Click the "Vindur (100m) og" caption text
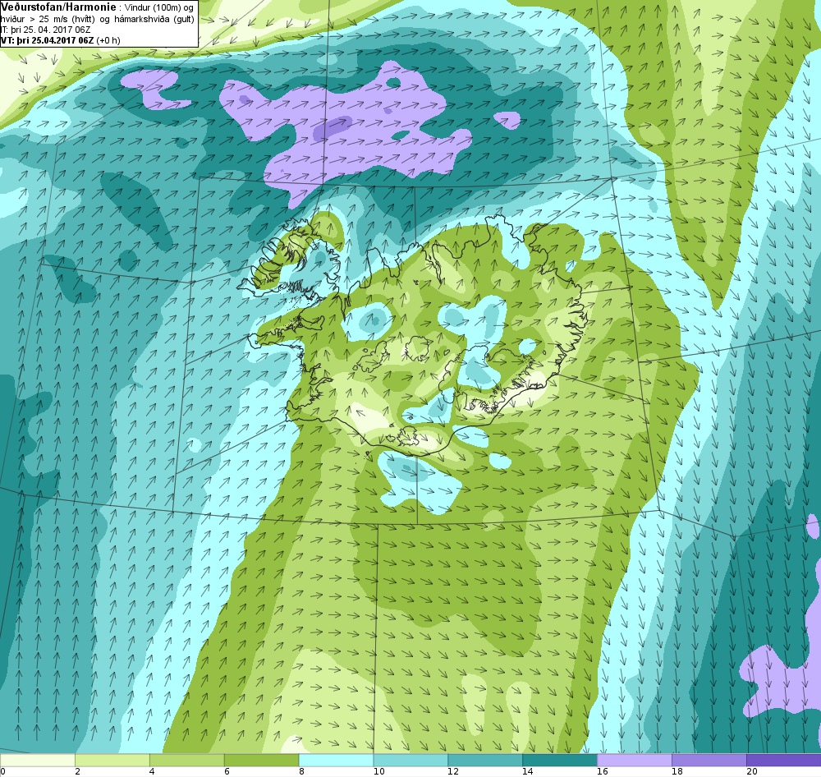This screenshot has width=821, height=777. (x=159, y=8)
